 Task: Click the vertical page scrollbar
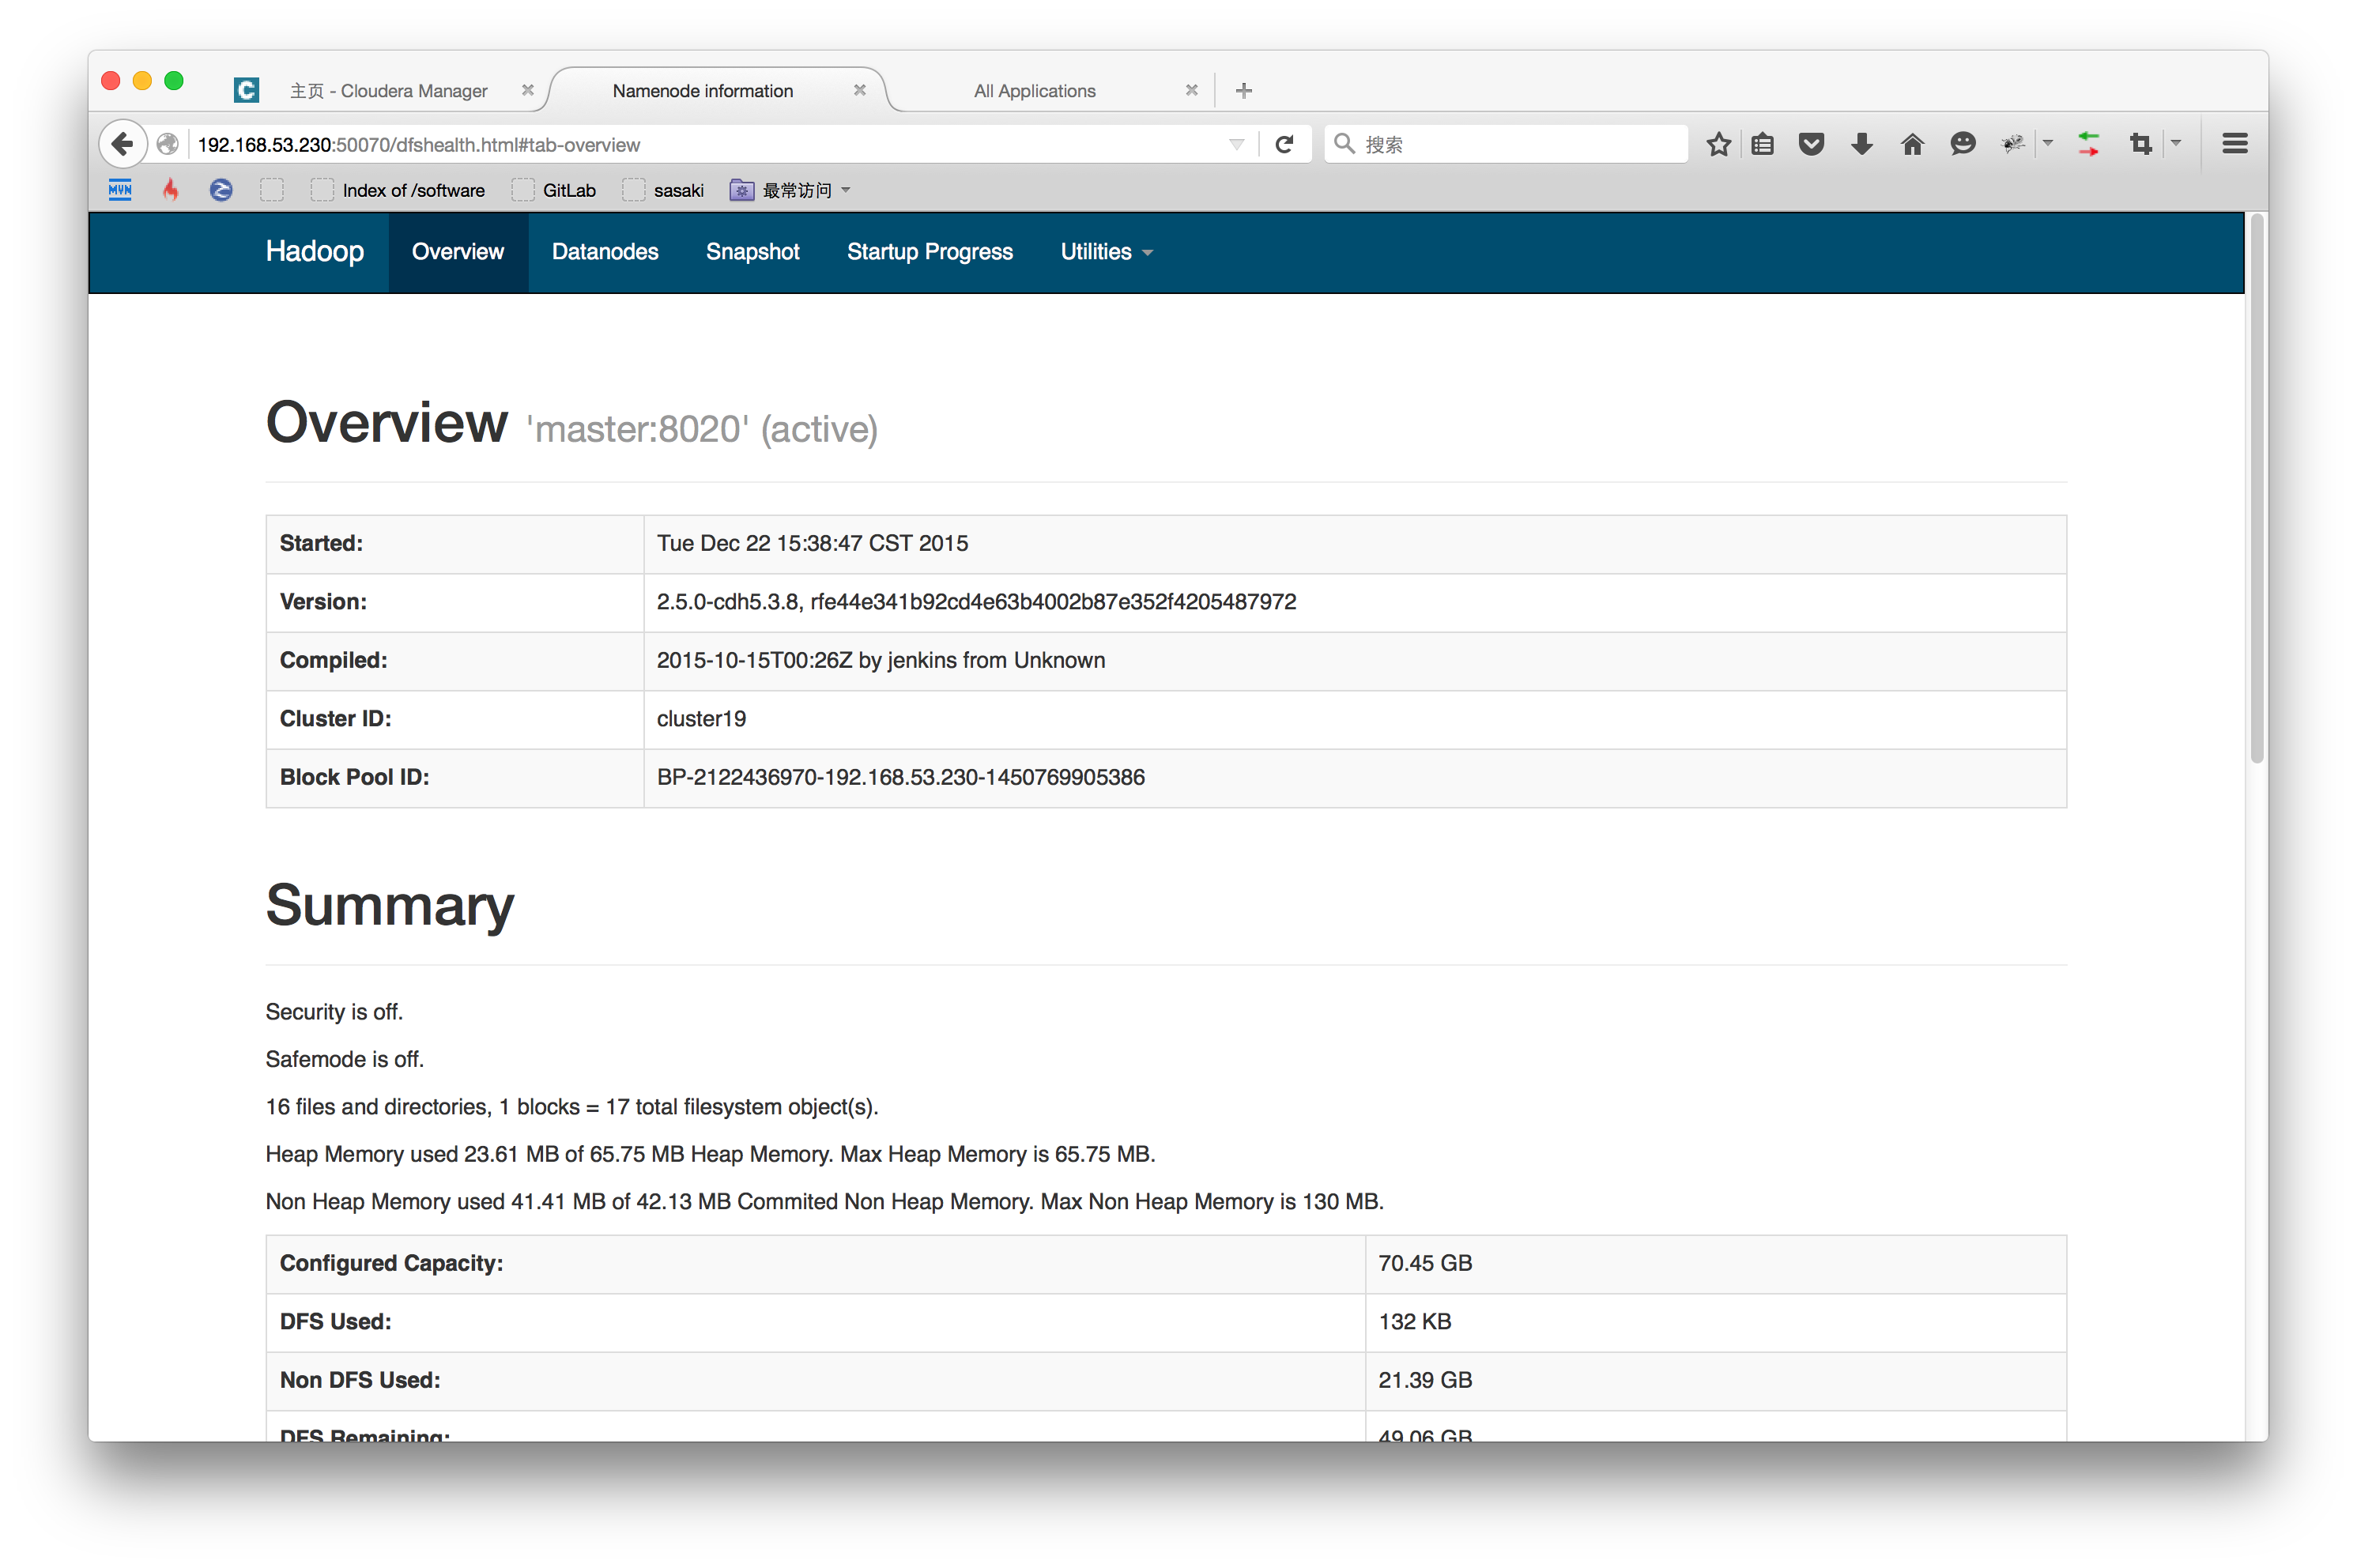[x=2256, y=490]
